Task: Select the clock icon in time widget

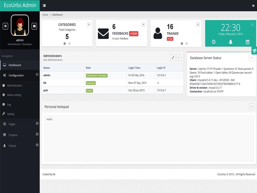Action: 214,42
